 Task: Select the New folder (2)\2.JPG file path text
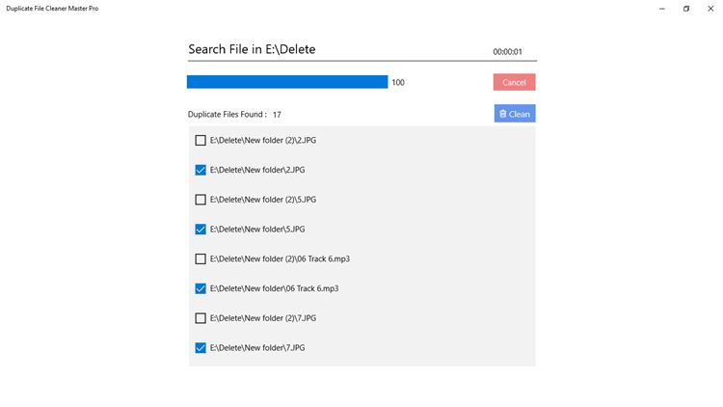pos(263,141)
